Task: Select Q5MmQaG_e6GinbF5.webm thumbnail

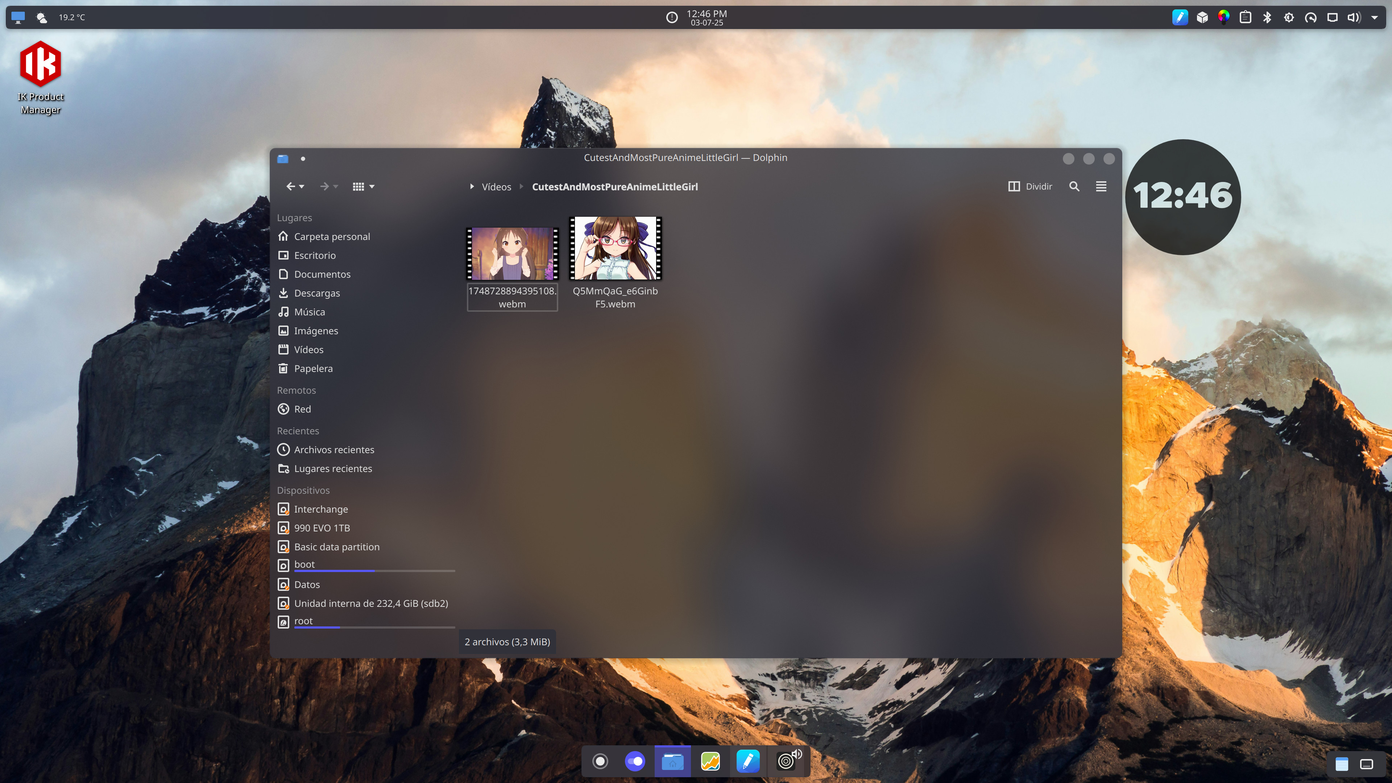Action: click(x=616, y=248)
